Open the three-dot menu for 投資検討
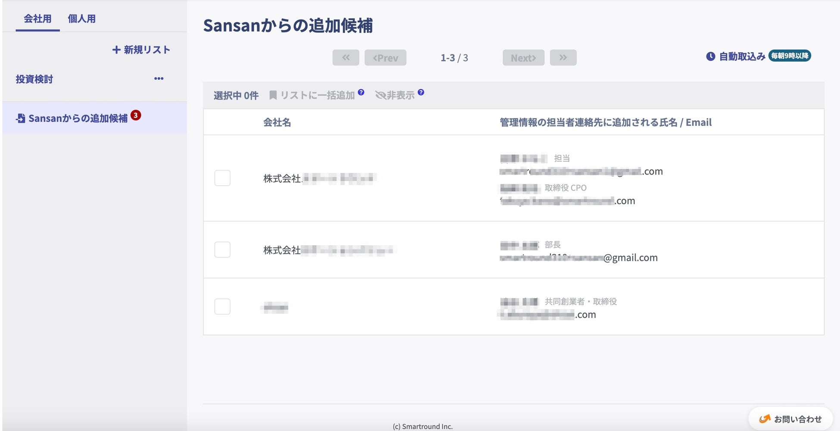Screen dimensions: 840x431 [x=159, y=78]
